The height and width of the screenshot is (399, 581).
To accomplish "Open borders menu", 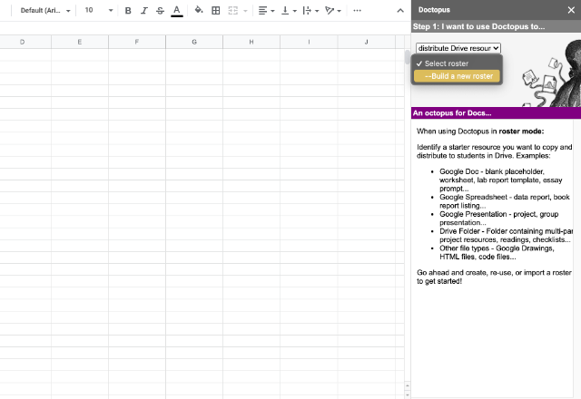I will (x=216, y=11).
